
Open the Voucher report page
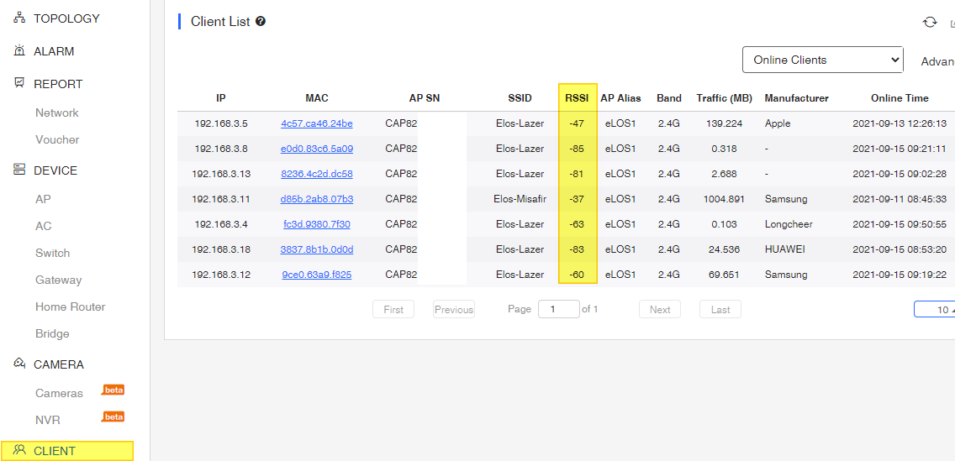pos(57,139)
